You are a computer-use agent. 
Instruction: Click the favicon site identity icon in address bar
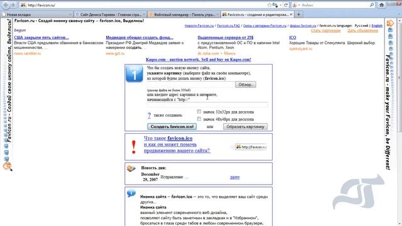coord(23,5)
